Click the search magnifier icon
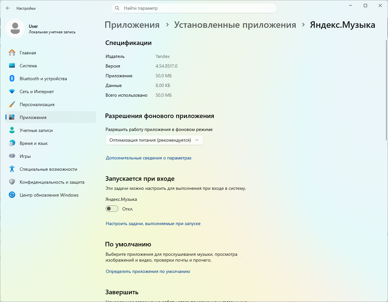Image resolution: width=388 pixels, height=302 pixels. (x=117, y=8)
